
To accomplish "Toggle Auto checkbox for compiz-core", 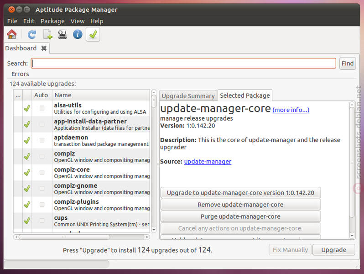I will tap(42, 172).
